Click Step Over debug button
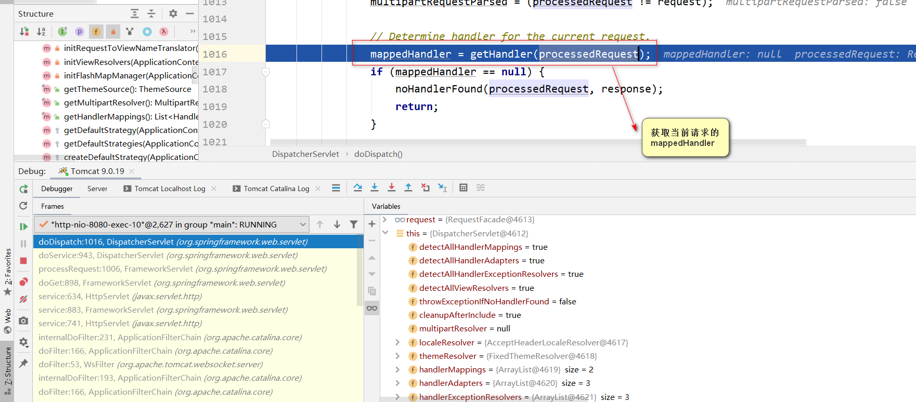 (358, 188)
